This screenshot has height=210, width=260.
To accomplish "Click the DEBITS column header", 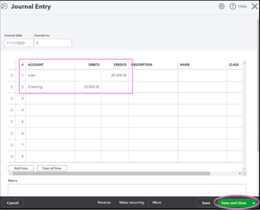I will click(x=94, y=64).
